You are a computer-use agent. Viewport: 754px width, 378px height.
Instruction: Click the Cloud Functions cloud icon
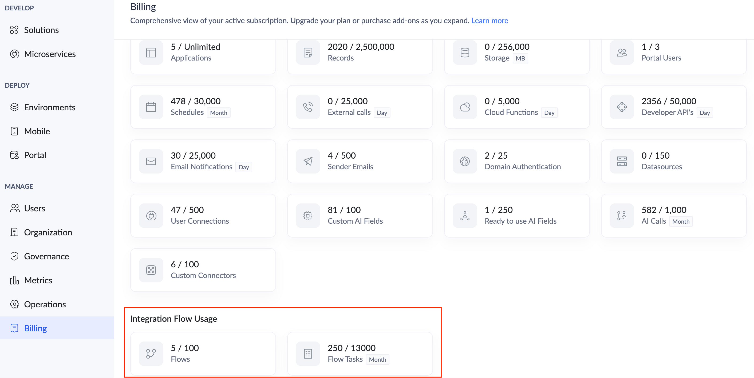coord(465,107)
